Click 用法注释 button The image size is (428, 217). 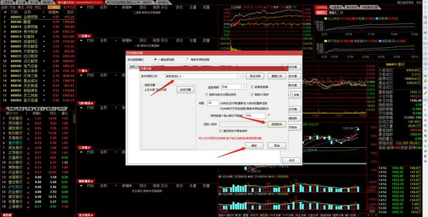(255, 76)
